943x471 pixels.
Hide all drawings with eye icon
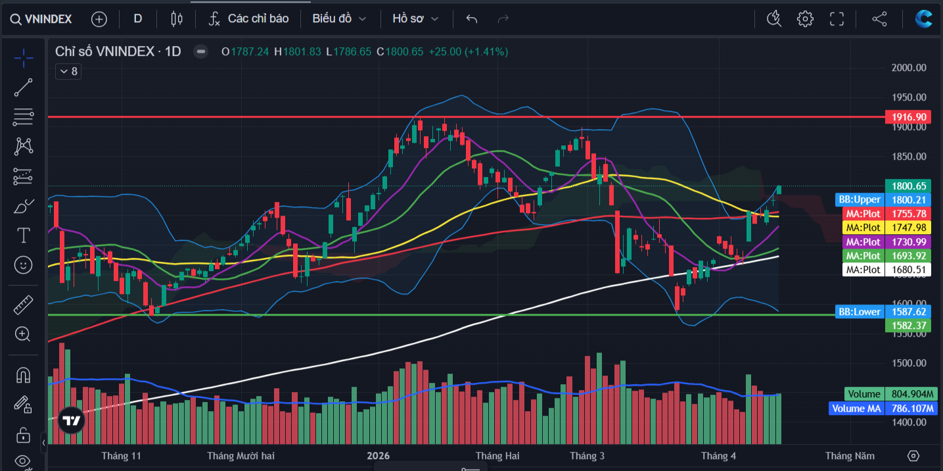[x=24, y=461]
